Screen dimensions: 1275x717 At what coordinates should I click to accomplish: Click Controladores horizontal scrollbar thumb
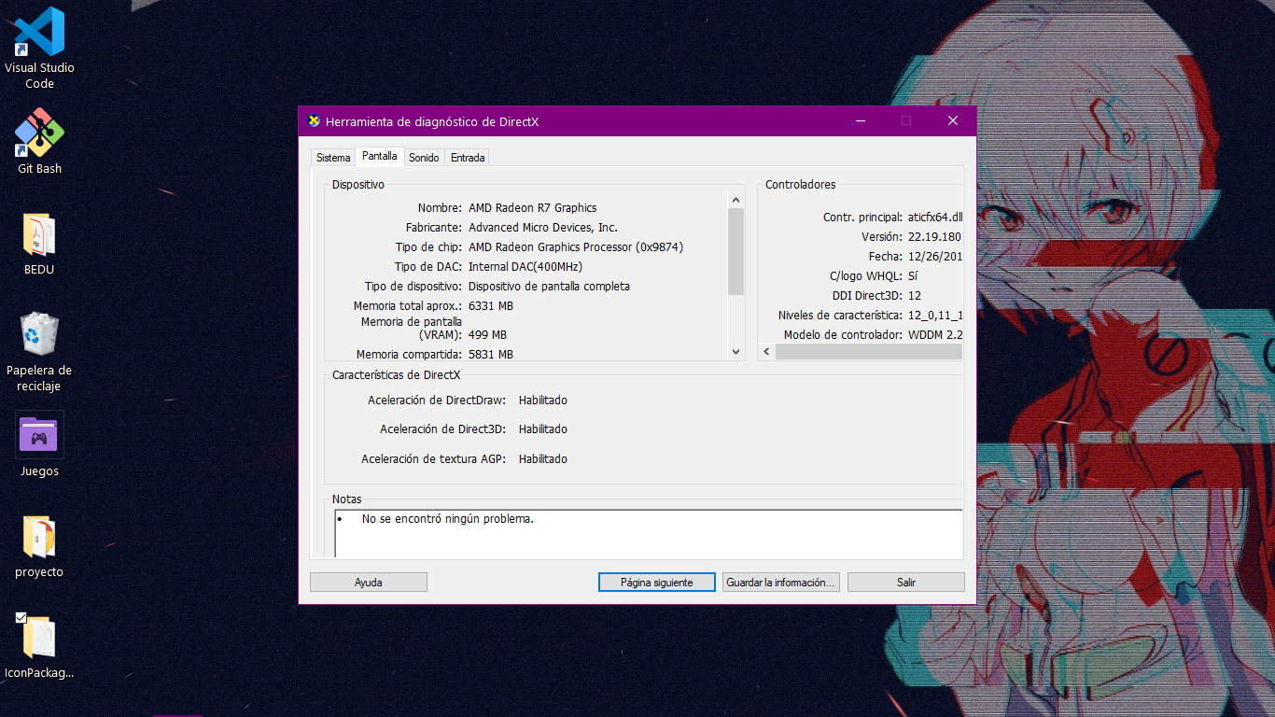pos(868,352)
